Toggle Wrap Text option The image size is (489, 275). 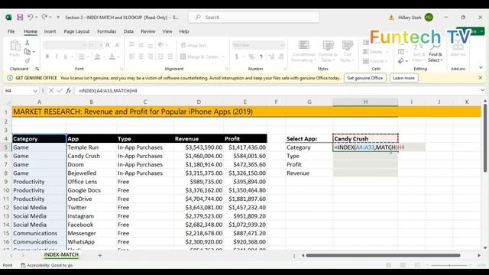(x=193, y=46)
